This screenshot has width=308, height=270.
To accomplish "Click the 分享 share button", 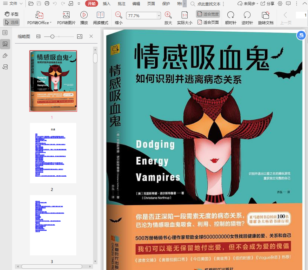I will pos(267,4).
